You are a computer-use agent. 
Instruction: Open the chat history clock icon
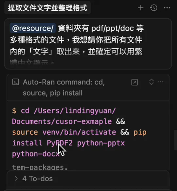pos(154,8)
